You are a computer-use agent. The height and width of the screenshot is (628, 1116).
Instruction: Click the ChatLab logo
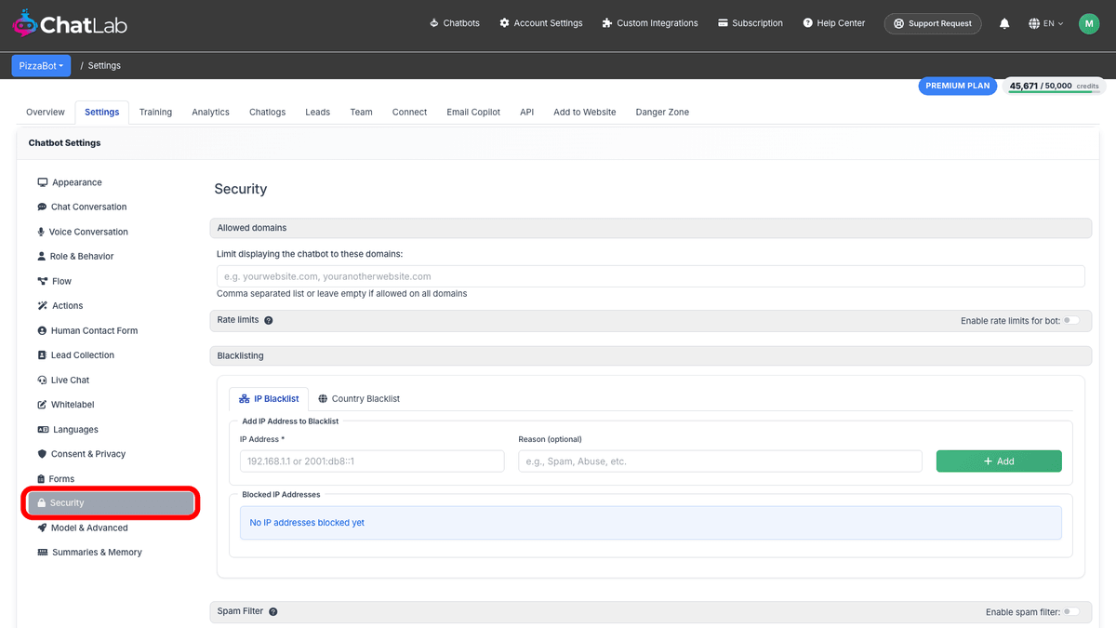(x=68, y=23)
